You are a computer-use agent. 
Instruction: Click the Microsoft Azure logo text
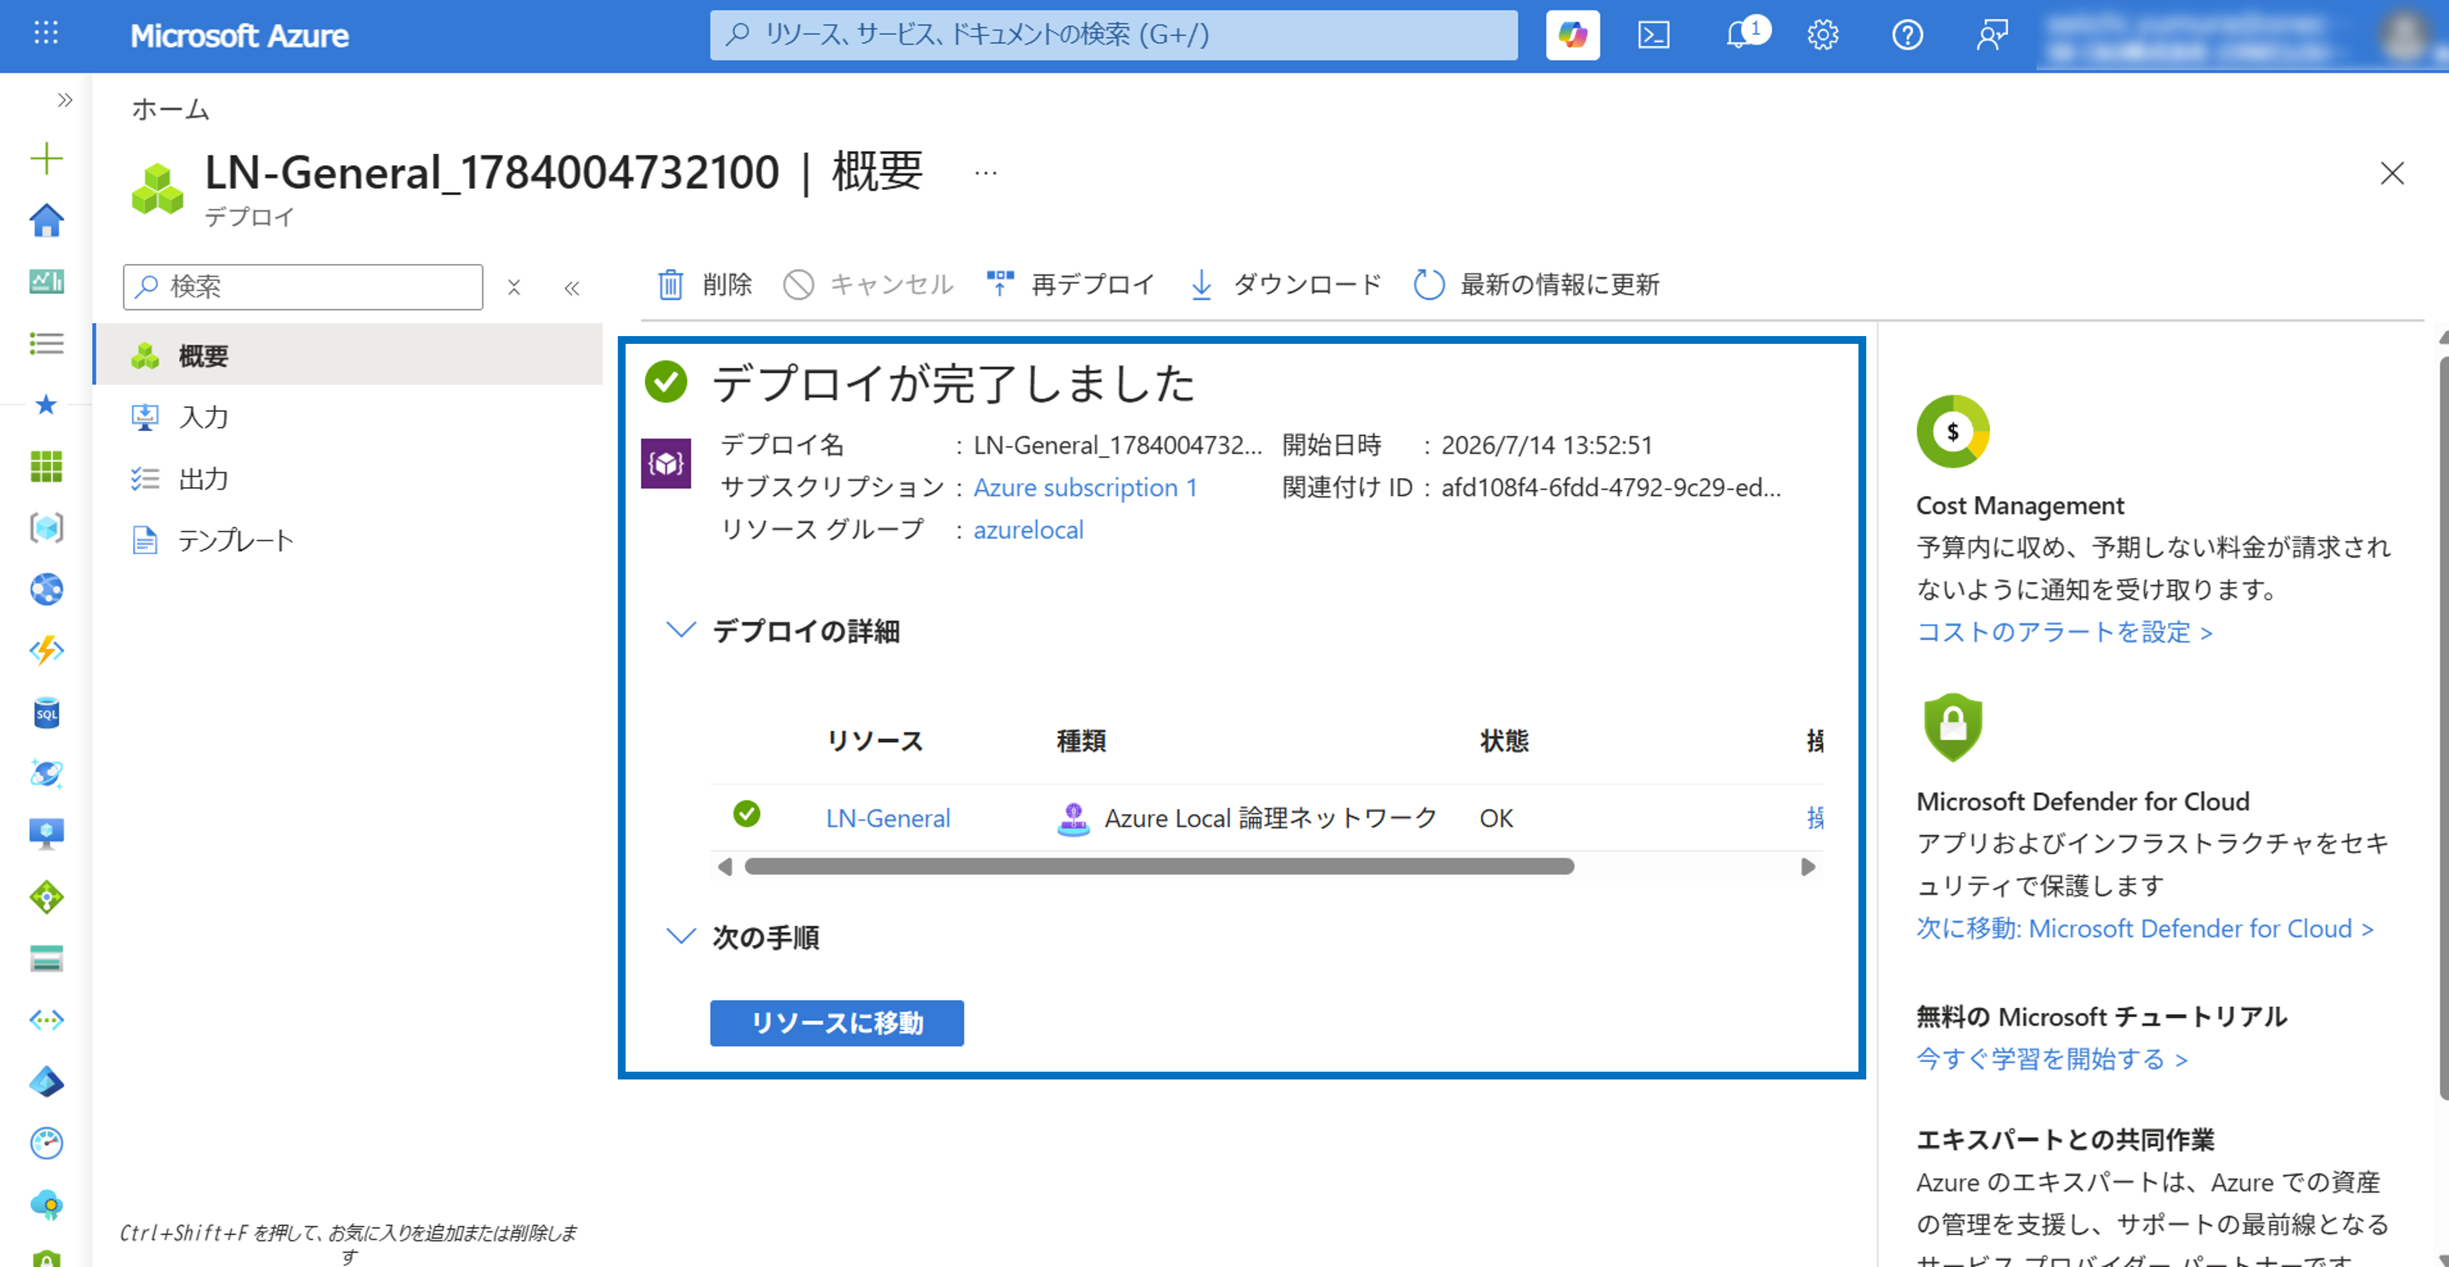tap(239, 35)
